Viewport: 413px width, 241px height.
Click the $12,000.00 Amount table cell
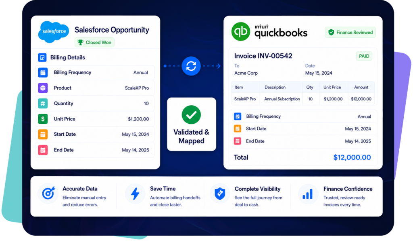point(361,99)
